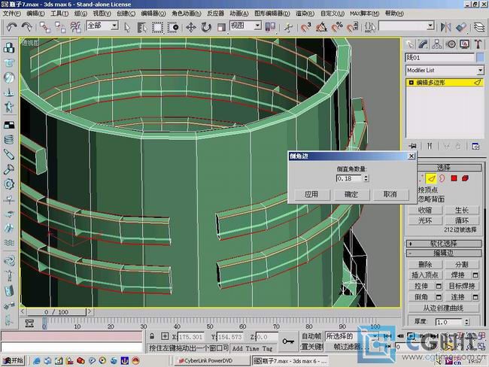Select Polygon sub-object level red square
This screenshot has height=367, width=489.
454,178
